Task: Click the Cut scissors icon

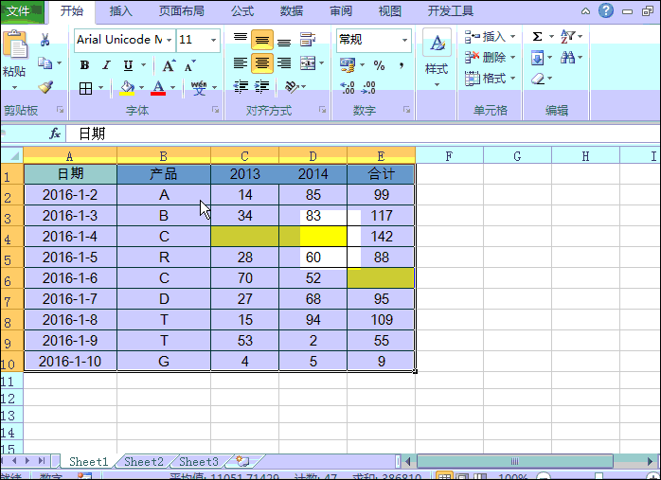Action: pyautogui.click(x=45, y=40)
